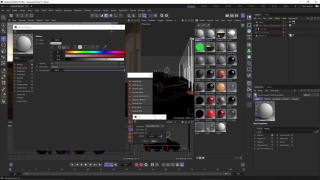The width and height of the screenshot is (320, 180).
Task: Open the Mix mode Normal dropdown
Action: click(87, 66)
